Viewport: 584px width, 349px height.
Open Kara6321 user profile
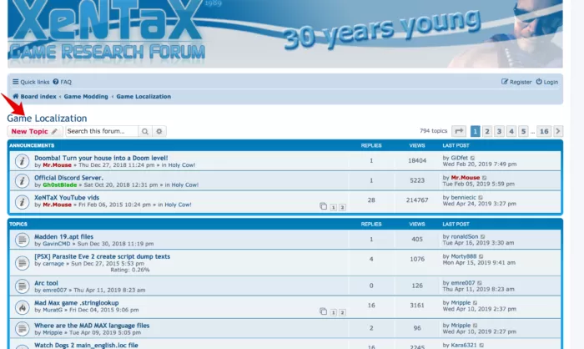point(464,346)
